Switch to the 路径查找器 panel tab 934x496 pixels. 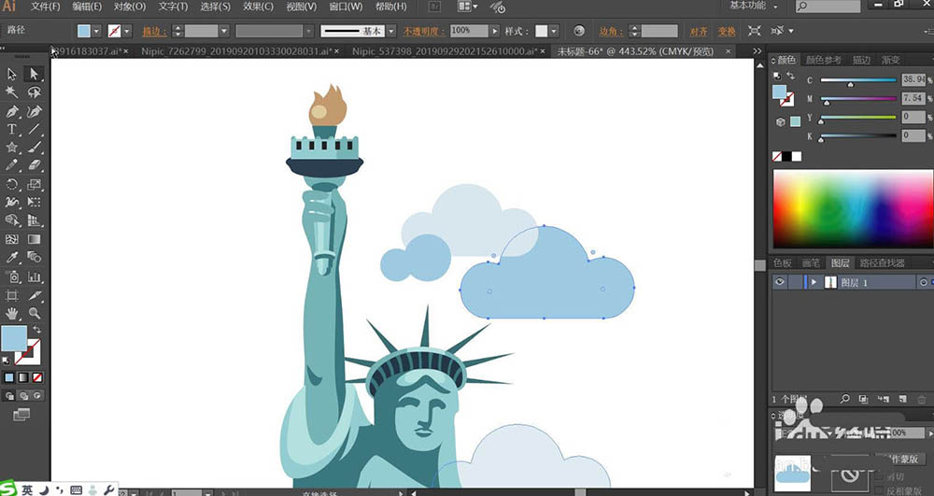(x=883, y=263)
